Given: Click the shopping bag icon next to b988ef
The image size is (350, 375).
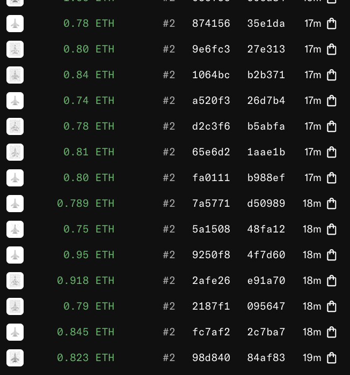Looking at the screenshot, I should (332, 178).
